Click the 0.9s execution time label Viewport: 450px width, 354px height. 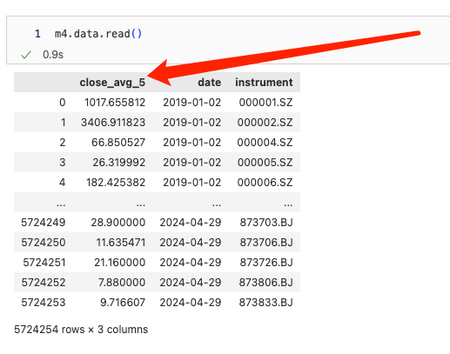coord(53,55)
